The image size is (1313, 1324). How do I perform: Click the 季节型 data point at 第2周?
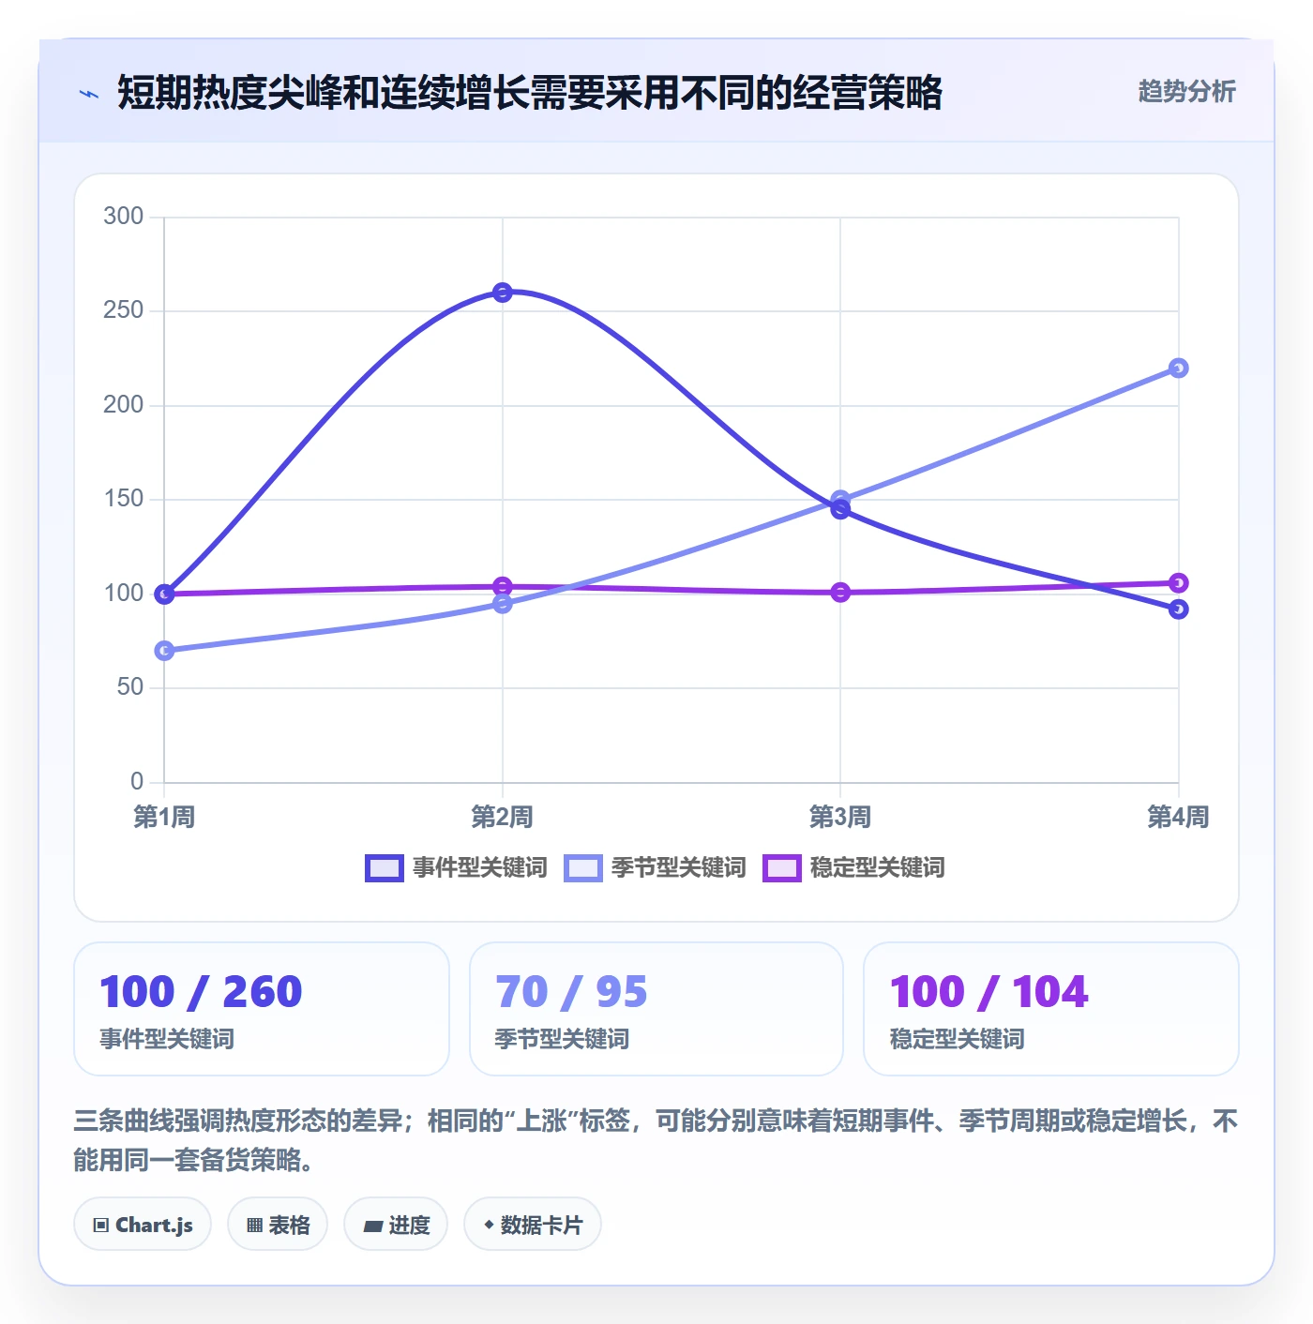click(x=503, y=604)
